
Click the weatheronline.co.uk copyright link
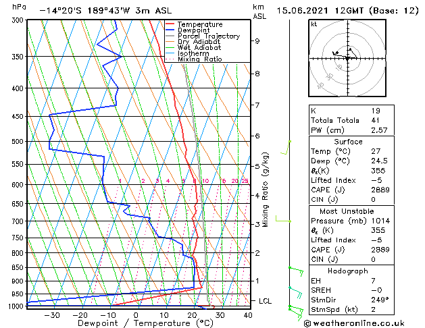354,323
